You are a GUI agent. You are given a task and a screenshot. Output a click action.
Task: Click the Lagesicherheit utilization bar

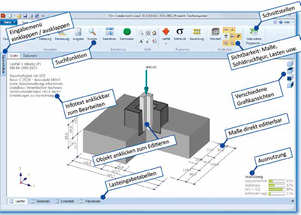tap(276, 181)
